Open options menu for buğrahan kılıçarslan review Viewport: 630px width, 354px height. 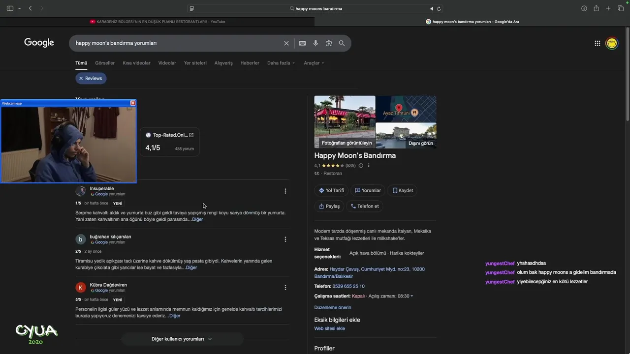coord(285,239)
